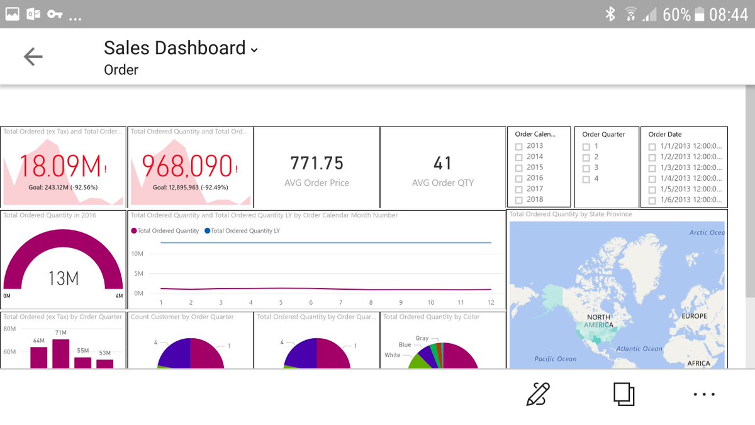Check the 2013 checkbox under Order Calendar
The image size is (755, 425).
point(519,145)
